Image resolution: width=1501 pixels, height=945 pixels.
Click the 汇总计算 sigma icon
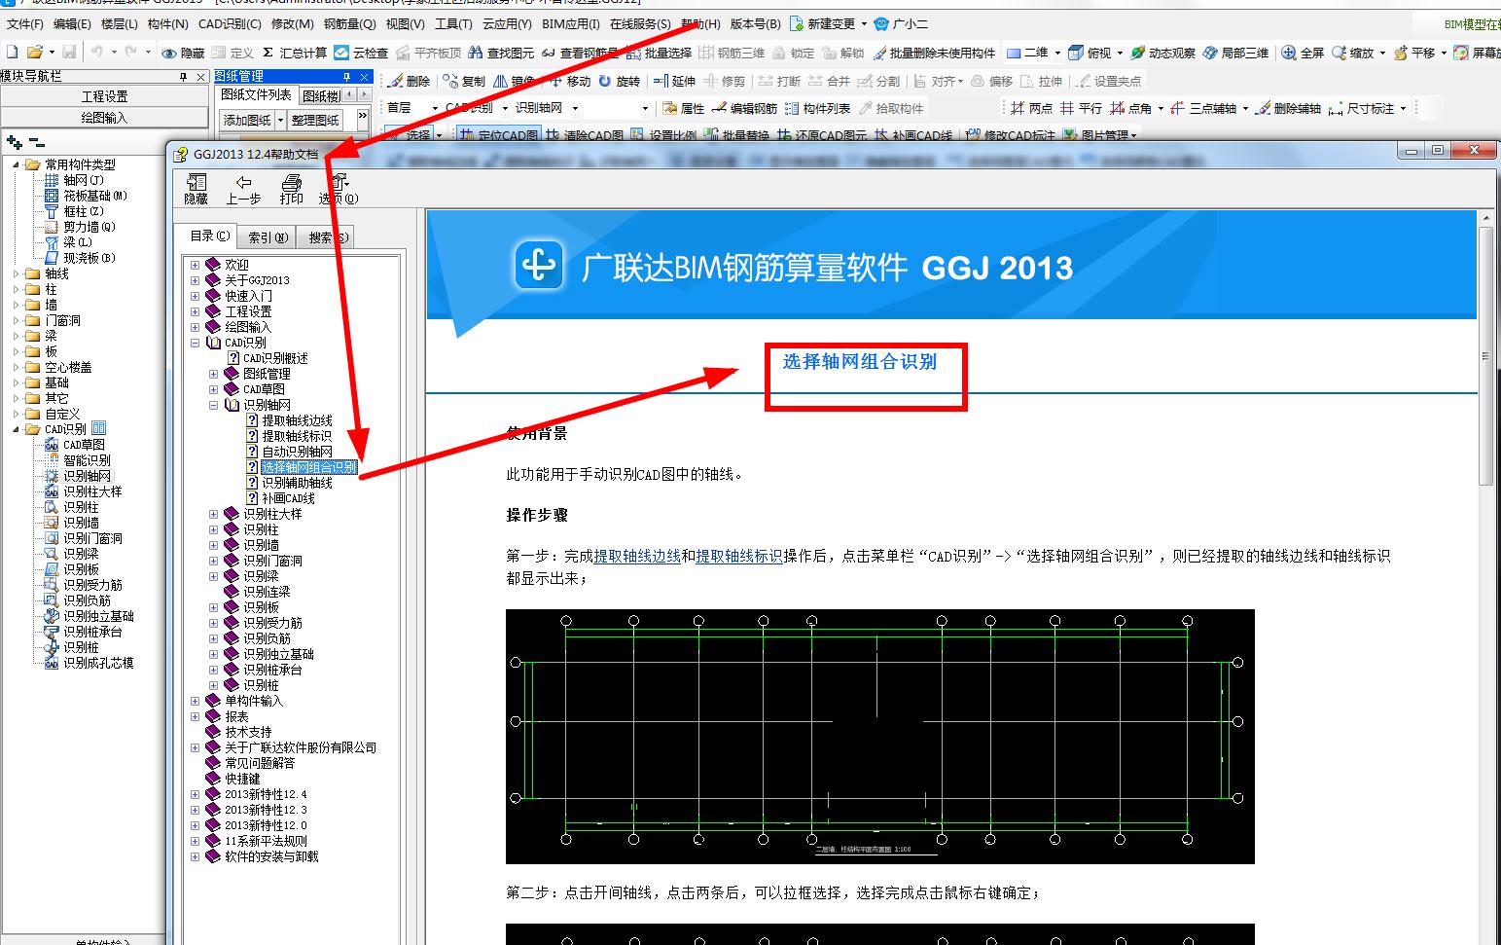pyautogui.click(x=268, y=53)
